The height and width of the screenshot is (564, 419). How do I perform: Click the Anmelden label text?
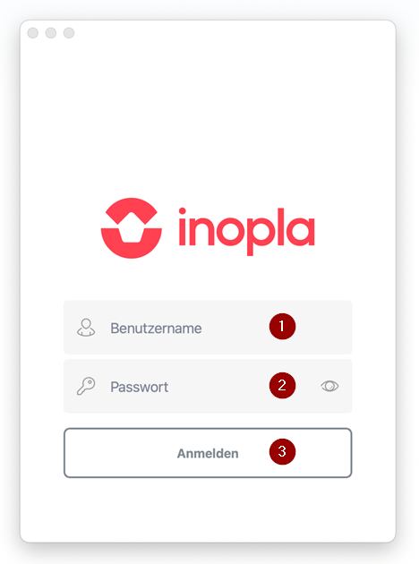pyautogui.click(x=208, y=453)
